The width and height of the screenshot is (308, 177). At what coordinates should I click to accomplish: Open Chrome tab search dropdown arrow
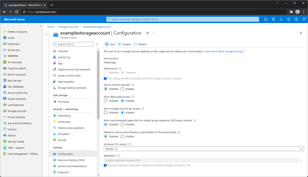[x=277, y=3]
